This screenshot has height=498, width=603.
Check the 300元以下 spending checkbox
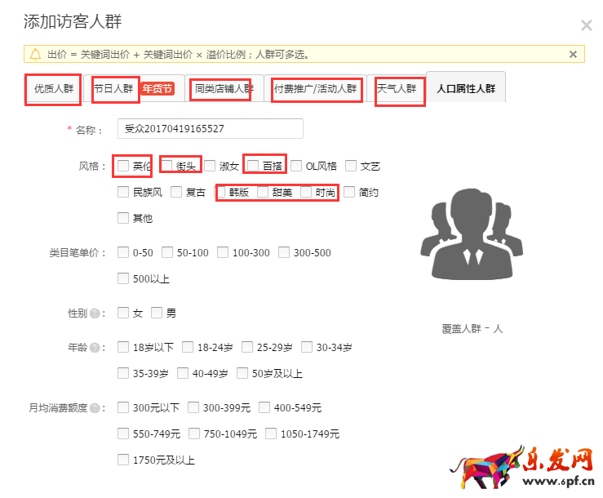point(123,407)
